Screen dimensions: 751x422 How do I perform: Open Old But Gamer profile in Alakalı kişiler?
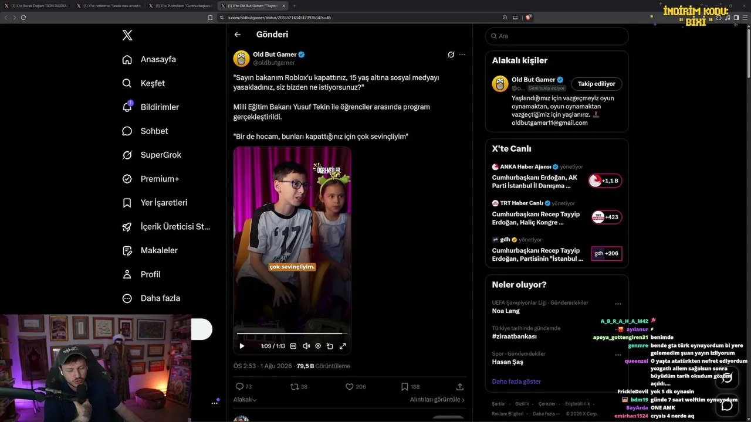click(x=533, y=80)
